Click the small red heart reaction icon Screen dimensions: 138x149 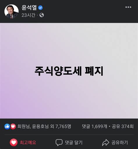pyautogui.click(x=13, y=127)
